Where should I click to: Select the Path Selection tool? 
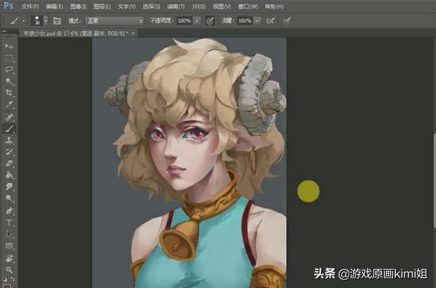click(9, 234)
